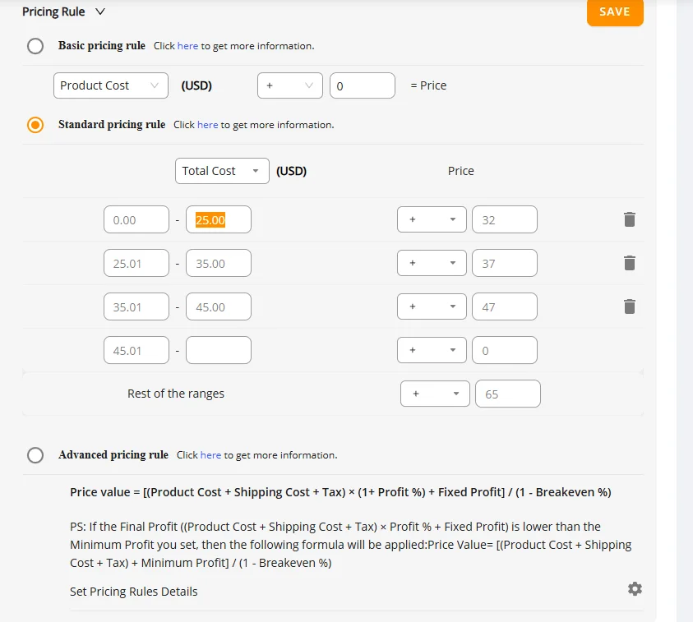Viewport: 693px width, 622px height.
Task: Open operator dropdown in the 45.01 row
Action: pos(432,350)
